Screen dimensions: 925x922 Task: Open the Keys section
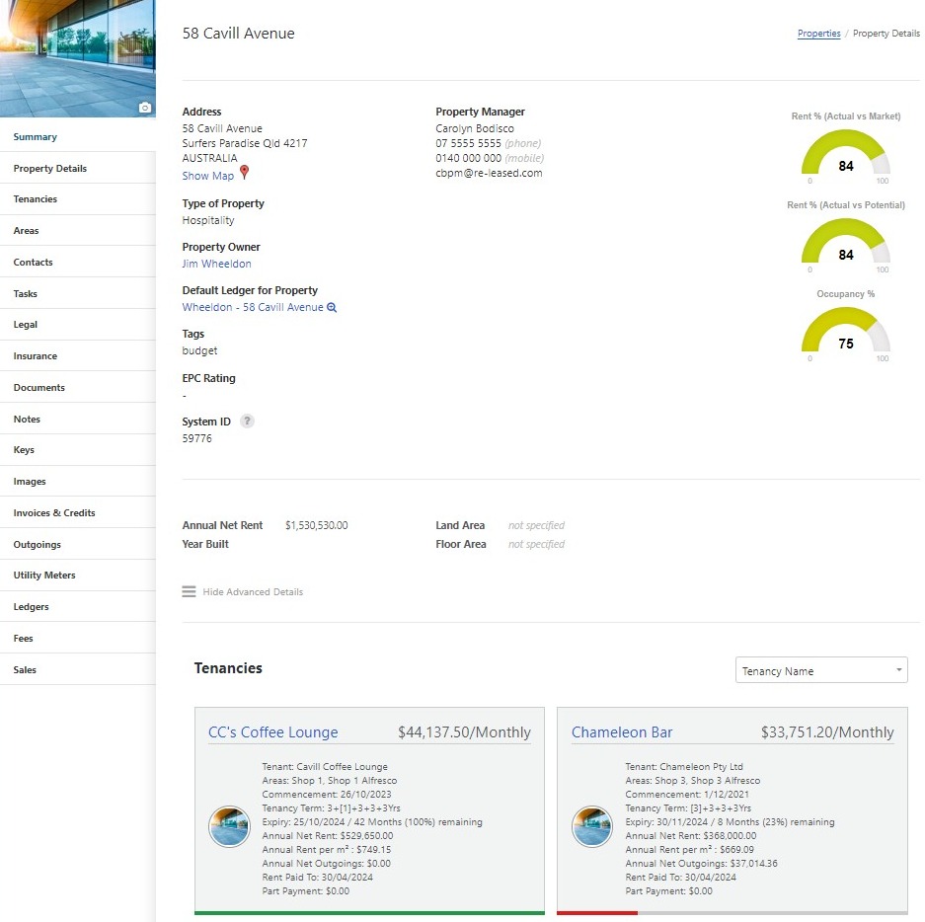tap(78, 450)
